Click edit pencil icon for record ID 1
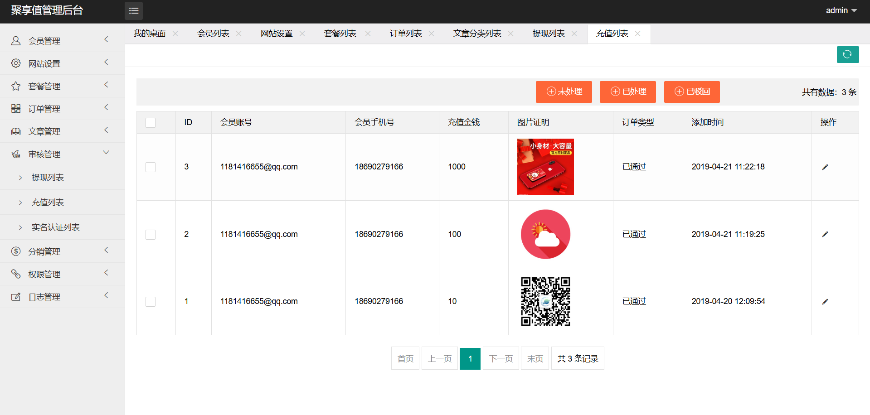 825,302
